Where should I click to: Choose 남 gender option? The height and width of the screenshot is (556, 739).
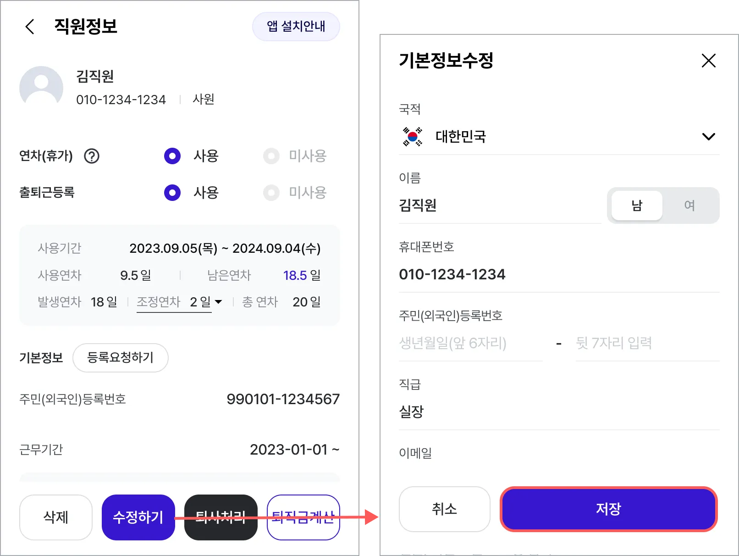[x=637, y=206]
